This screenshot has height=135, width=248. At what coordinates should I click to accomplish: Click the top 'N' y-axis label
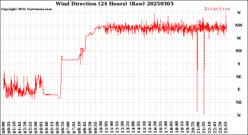239,13
